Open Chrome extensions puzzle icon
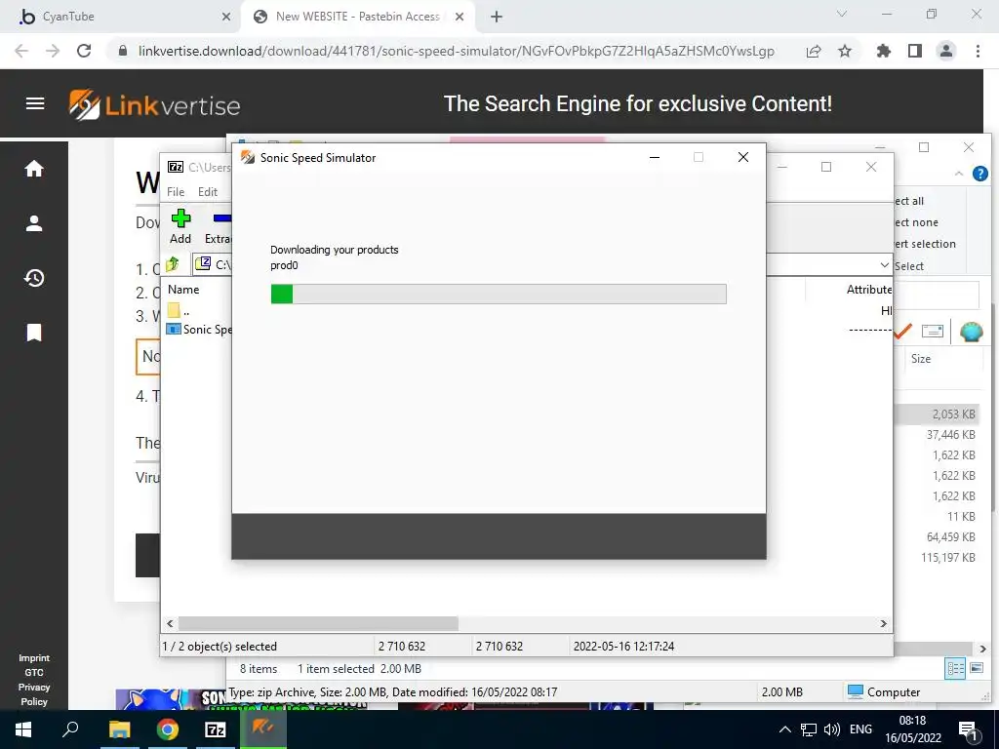Screen dimensions: 999x749 pyautogui.click(x=884, y=51)
